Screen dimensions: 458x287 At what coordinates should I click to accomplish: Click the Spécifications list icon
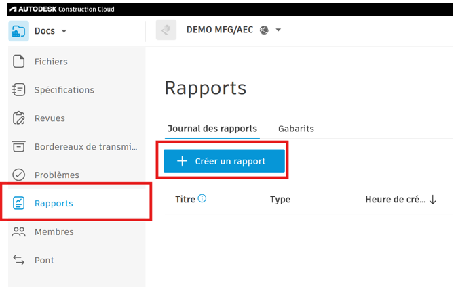[x=19, y=90]
